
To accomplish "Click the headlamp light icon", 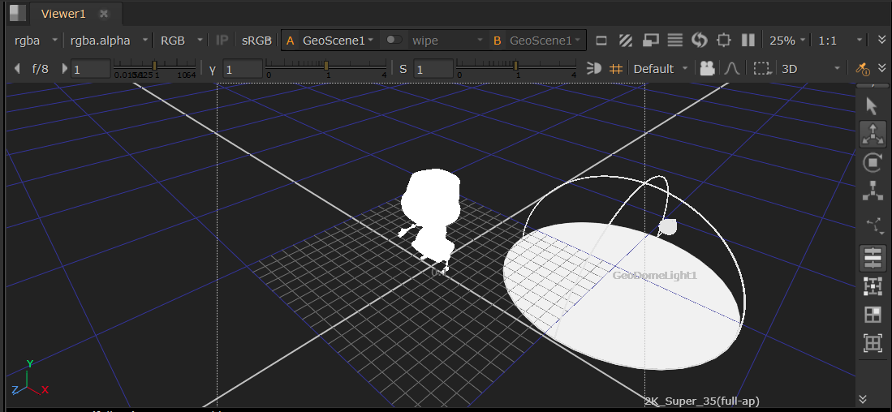I will coord(593,69).
